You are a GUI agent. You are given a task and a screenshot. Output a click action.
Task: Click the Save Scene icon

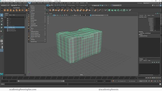16,5
